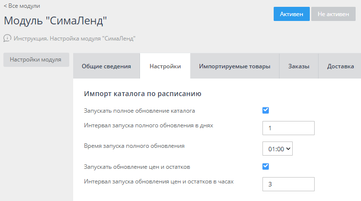Screen dimensions: 361x201
Task: Toggle the price and stock update checkbox
Action: [x=266, y=166]
